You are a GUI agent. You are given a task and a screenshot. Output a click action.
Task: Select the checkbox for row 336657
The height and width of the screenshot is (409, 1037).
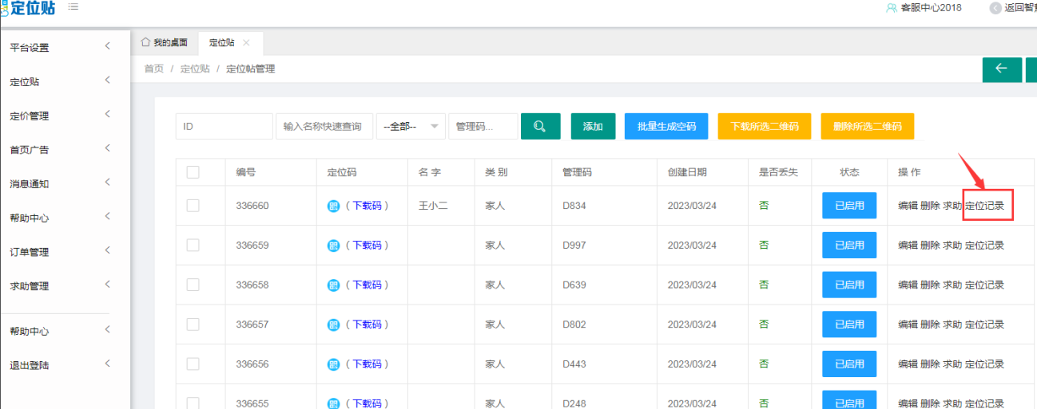pyautogui.click(x=193, y=324)
